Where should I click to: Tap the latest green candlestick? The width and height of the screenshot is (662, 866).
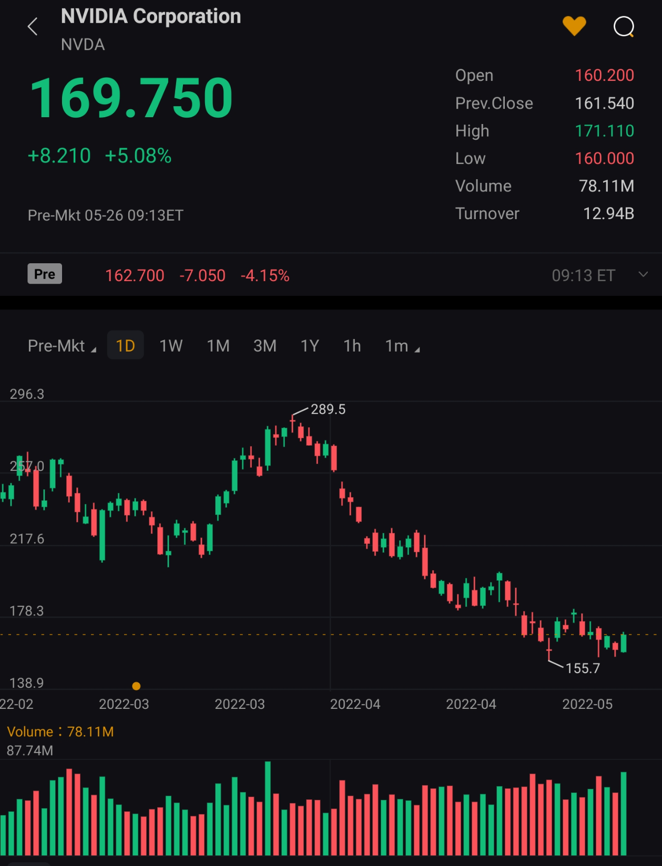click(x=624, y=643)
